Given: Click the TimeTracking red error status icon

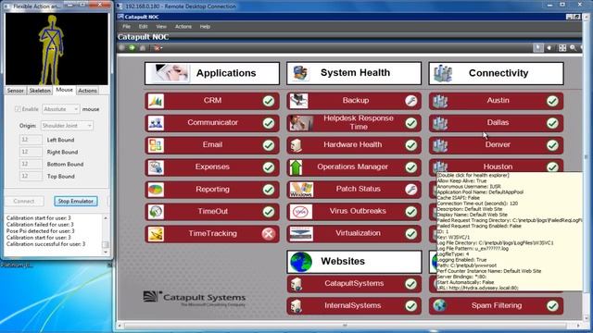Looking at the screenshot, I should click(269, 234).
